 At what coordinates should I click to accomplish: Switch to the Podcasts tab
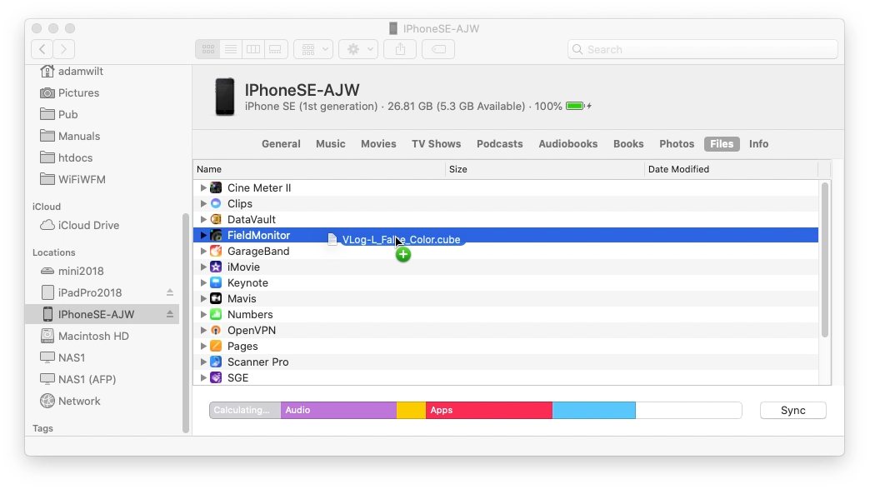pos(499,143)
